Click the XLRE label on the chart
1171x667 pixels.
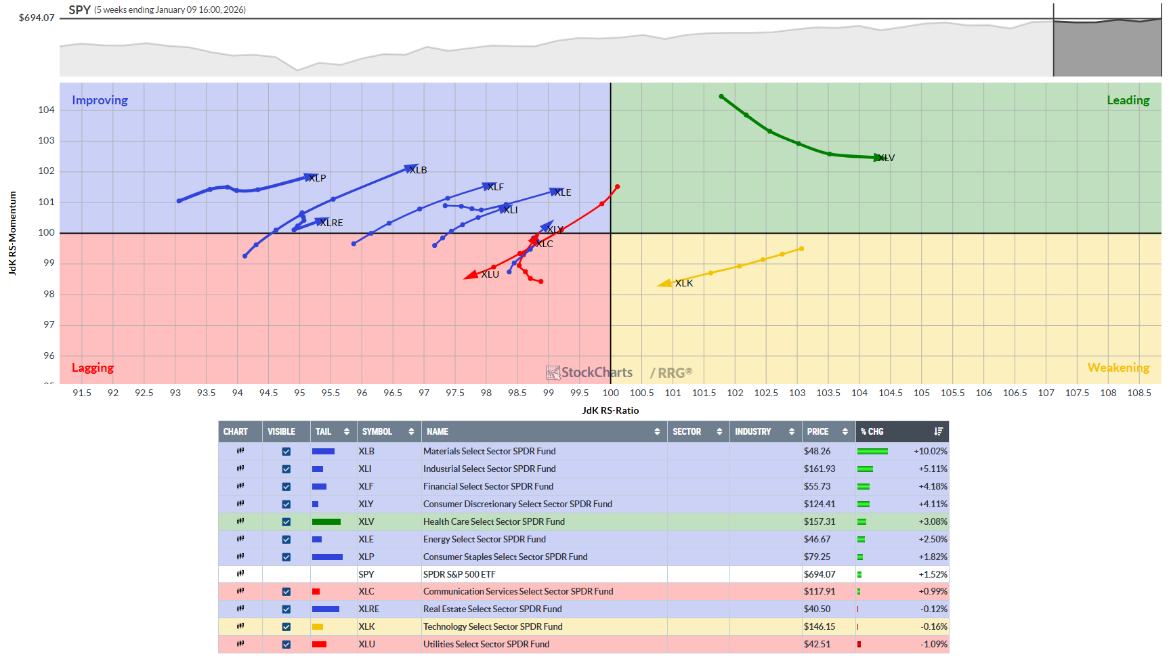point(332,223)
